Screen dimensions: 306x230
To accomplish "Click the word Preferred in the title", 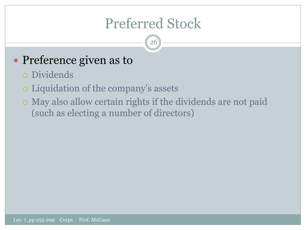I will (134, 23).
